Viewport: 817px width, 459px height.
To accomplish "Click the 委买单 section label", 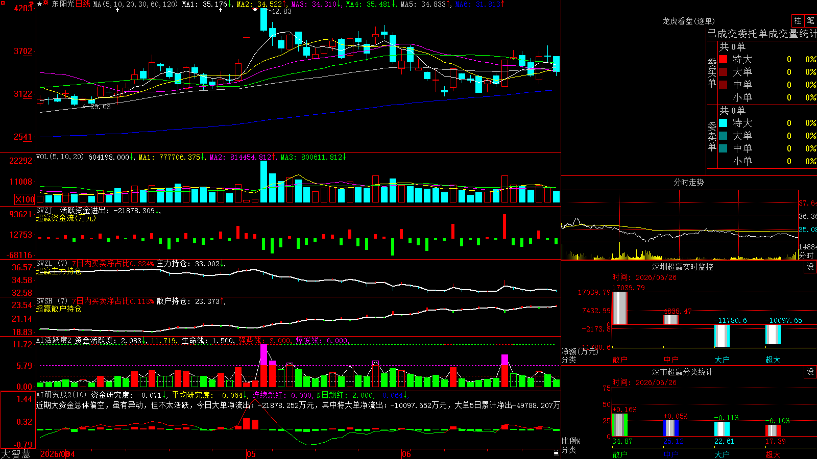I will (x=712, y=73).
